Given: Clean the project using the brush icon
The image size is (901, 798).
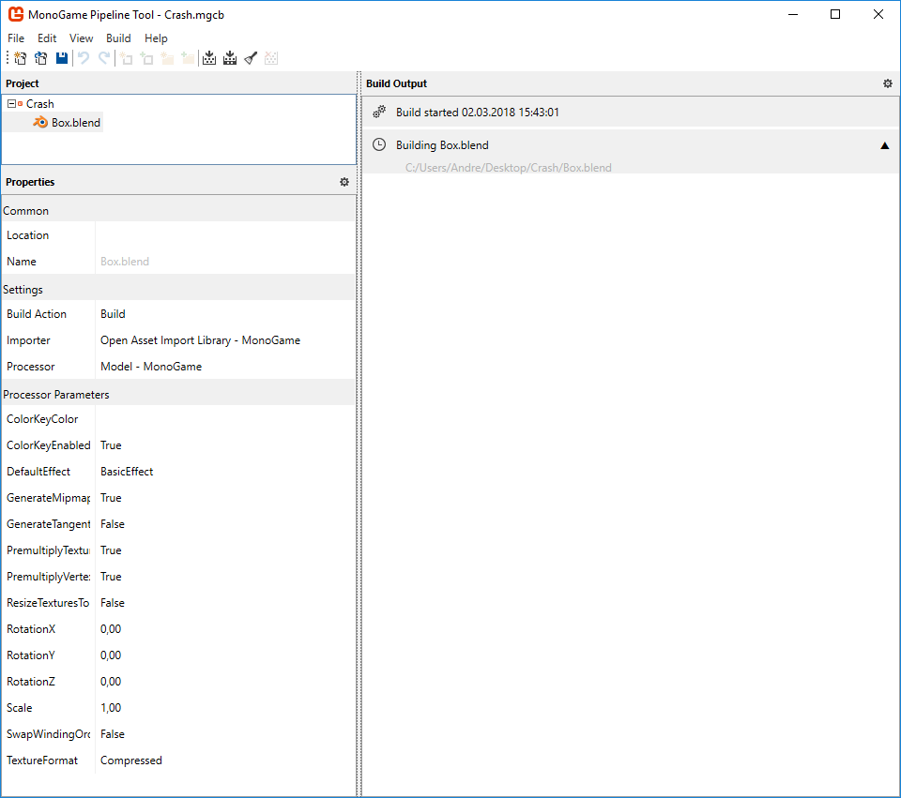Looking at the screenshot, I should (x=251, y=58).
